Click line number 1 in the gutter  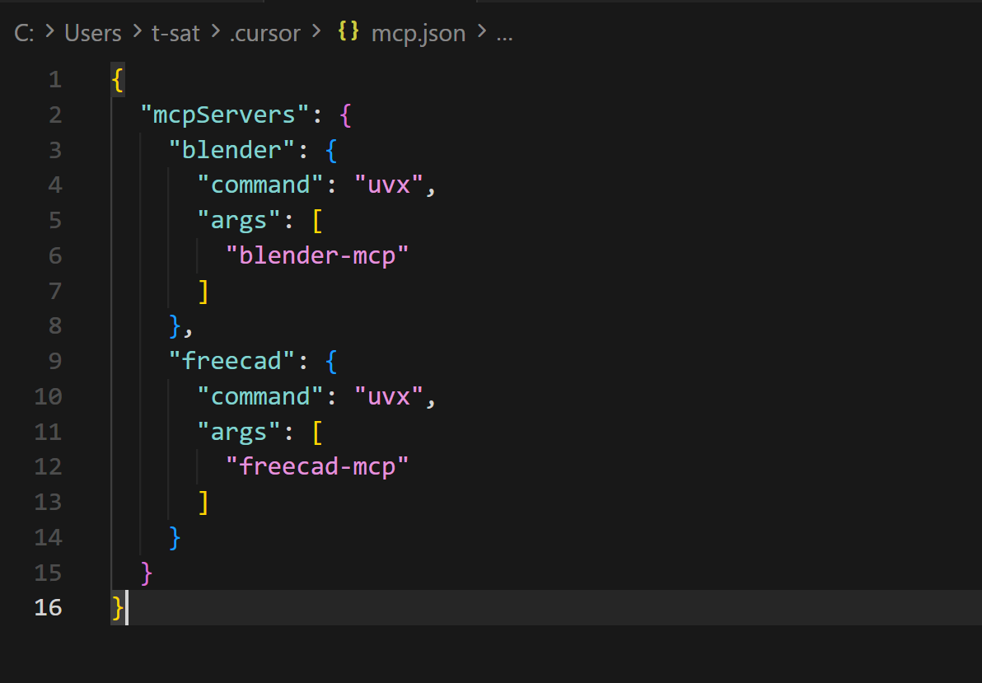tap(54, 80)
